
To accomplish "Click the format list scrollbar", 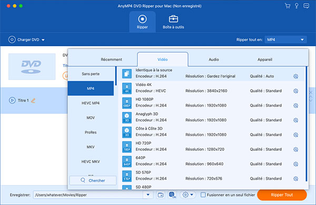I will pyautogui.click(x=307, y=124).
